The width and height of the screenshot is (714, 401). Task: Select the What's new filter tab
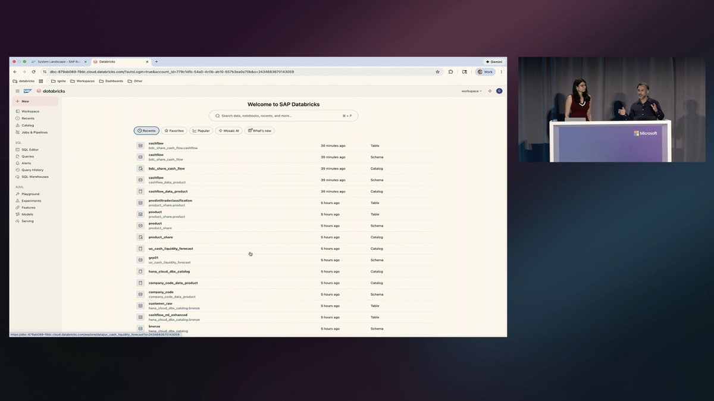click(x=259, y=130)
